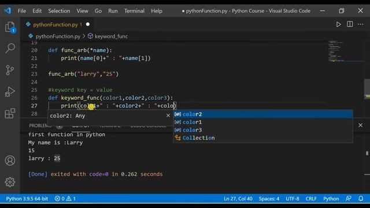The image size is (370, 208).
Task: Choose color1 autocomplete suggestion
Action: coord(263,122)
